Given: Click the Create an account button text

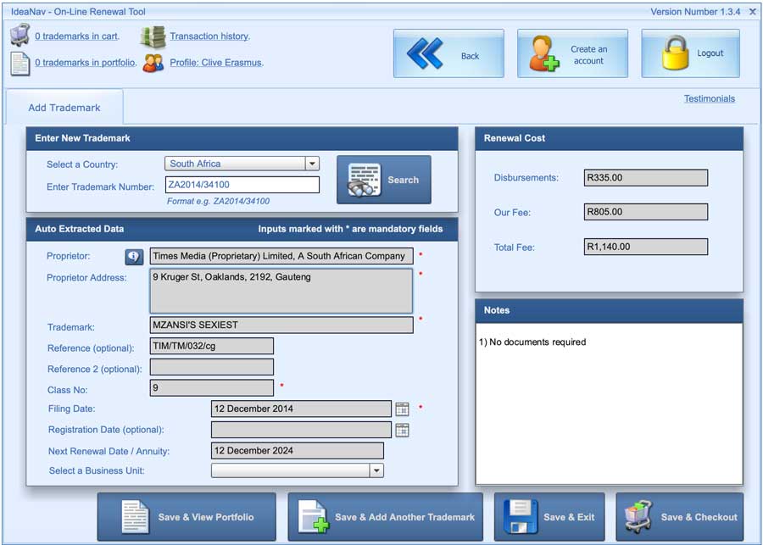Looking at the screenshot, I should click(589, 55).
